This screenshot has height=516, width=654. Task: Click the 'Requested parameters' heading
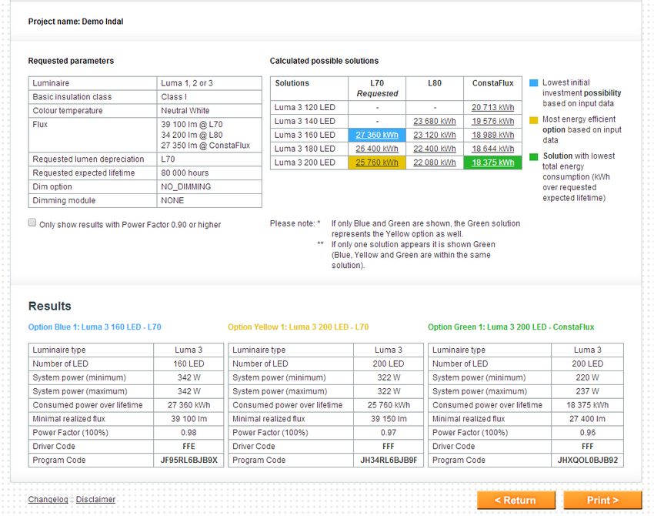[71, 61]
